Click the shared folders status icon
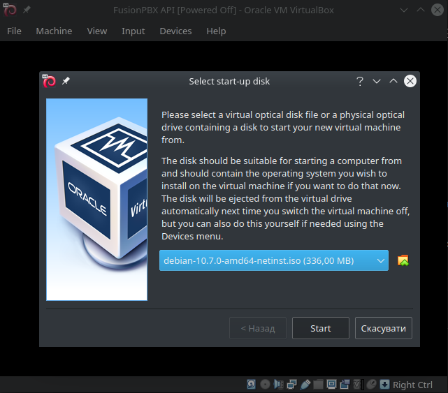Image resolution: width=448 pixels, height=393 pixels. pos(318,384)
